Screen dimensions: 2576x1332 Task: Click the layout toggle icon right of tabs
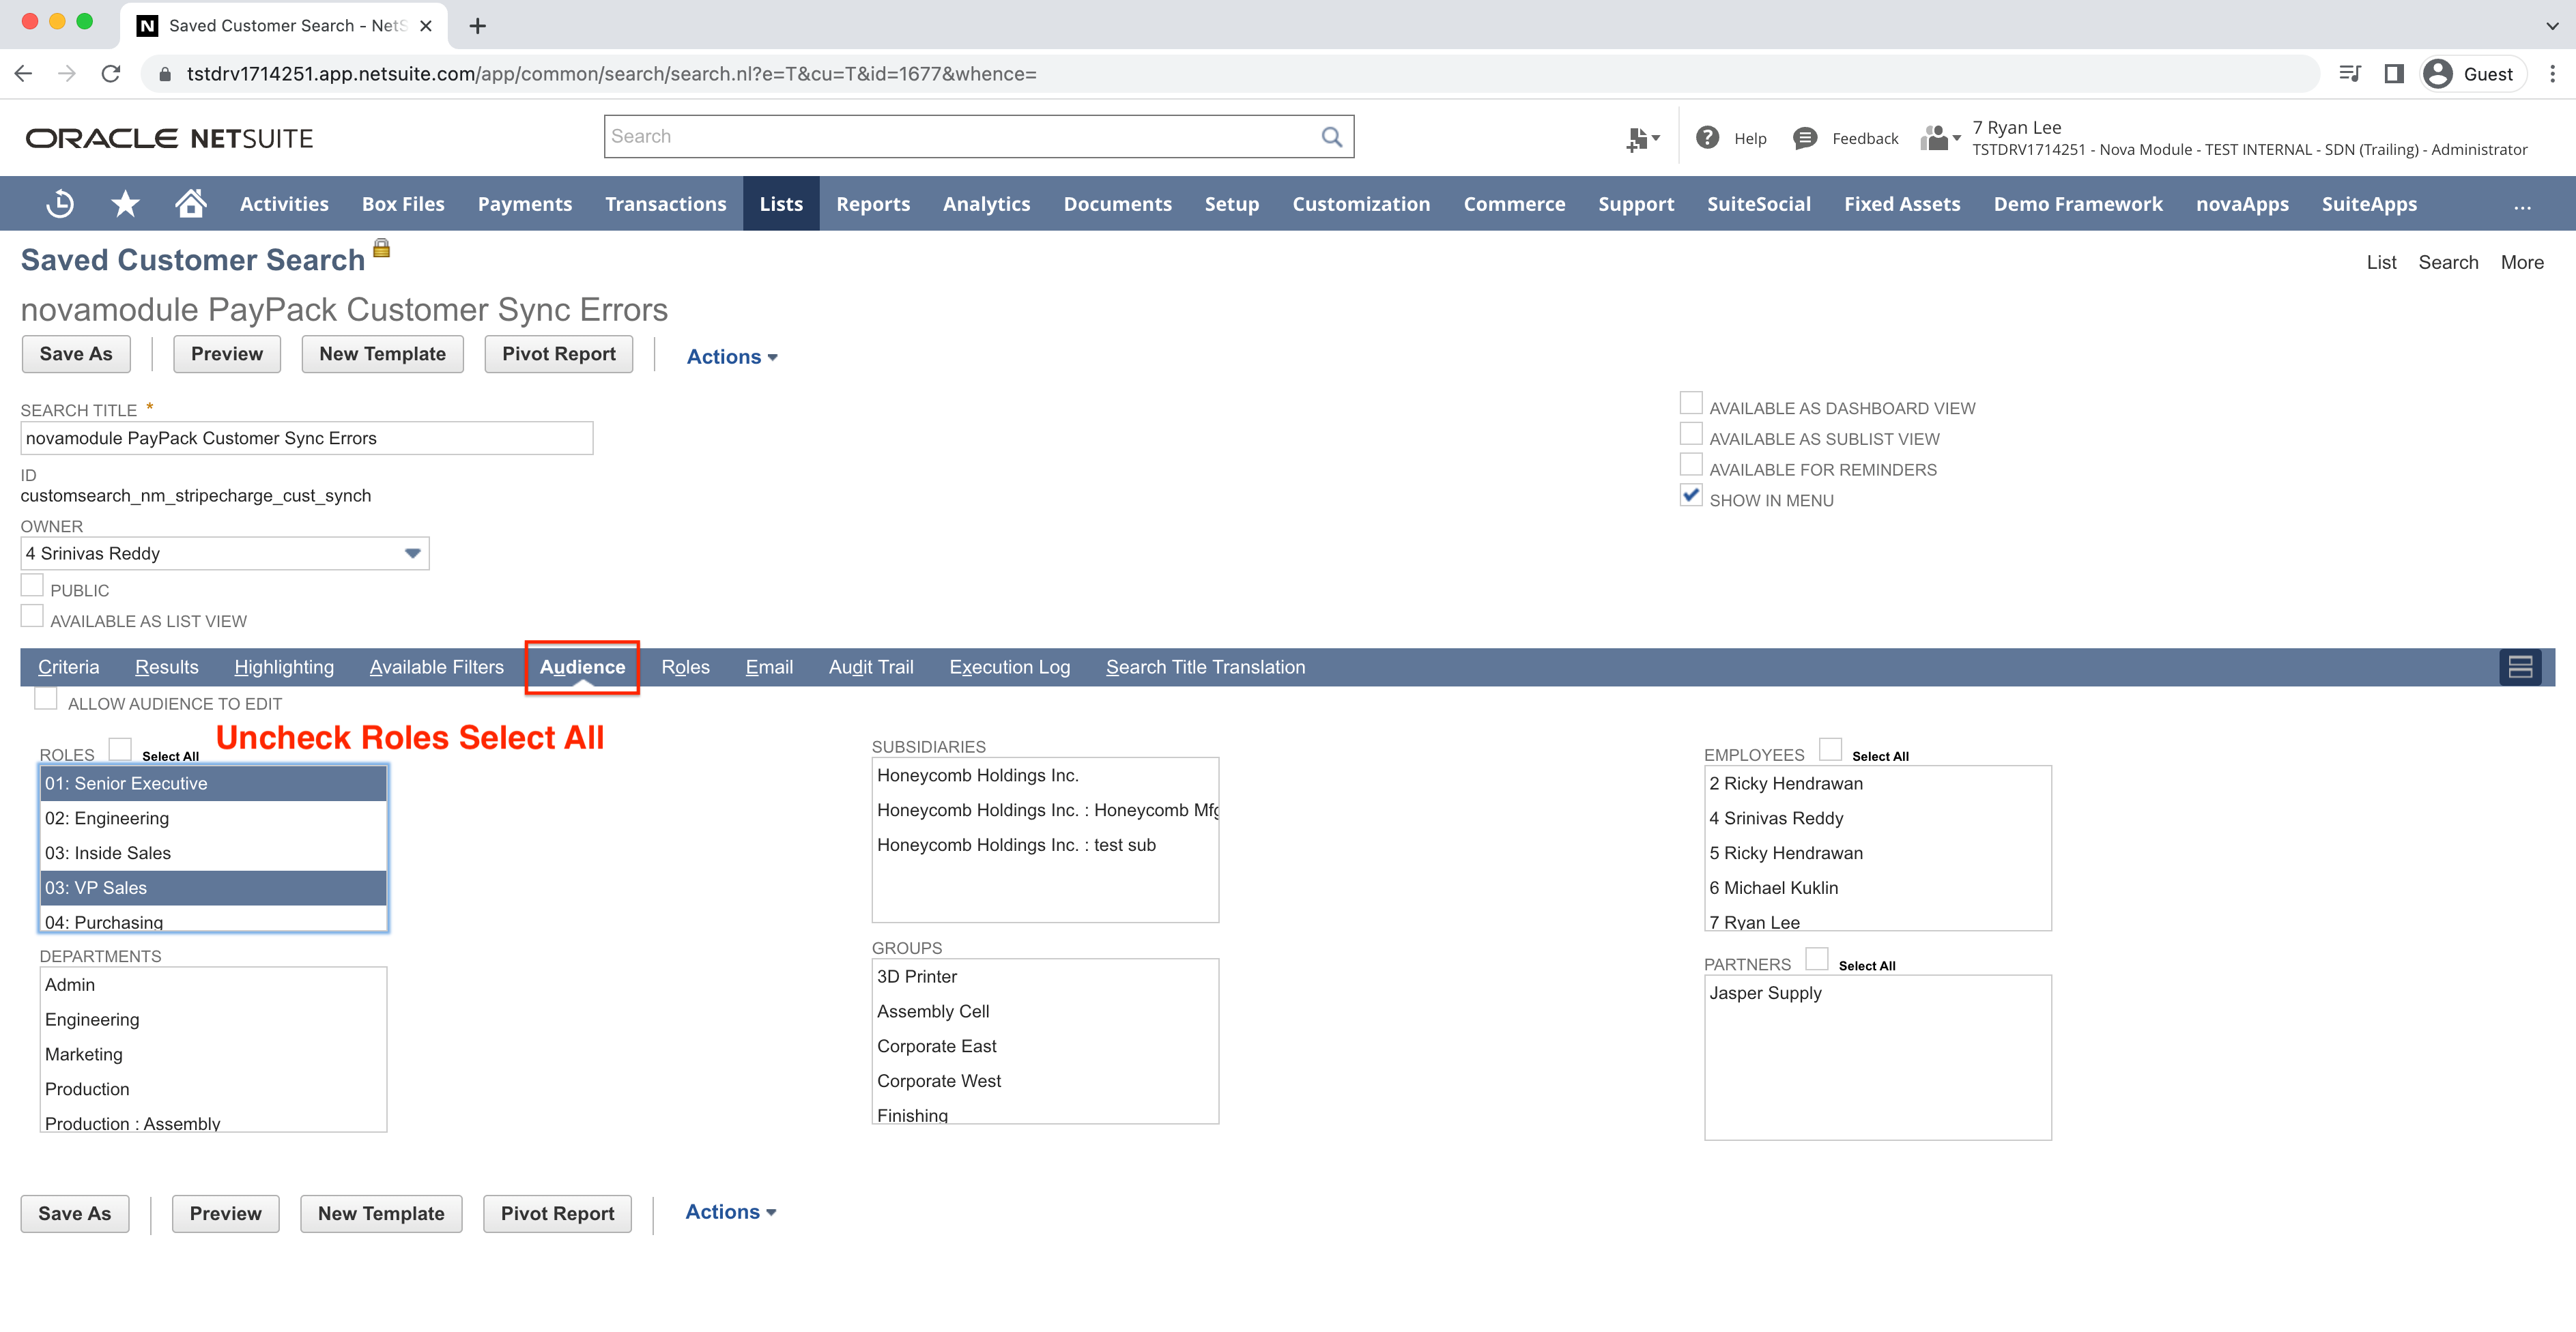point(2521,667)
